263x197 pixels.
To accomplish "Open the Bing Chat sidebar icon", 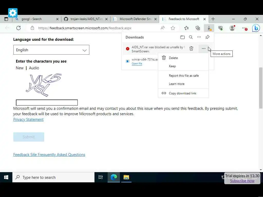I will pyautogui.click(x=256, y=28).
